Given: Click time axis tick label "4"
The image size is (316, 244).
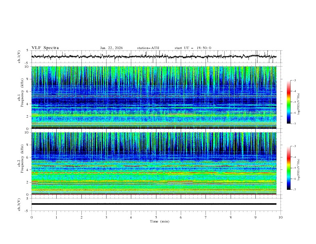Looking at the screenshot, I should click(x=131, y=217).
